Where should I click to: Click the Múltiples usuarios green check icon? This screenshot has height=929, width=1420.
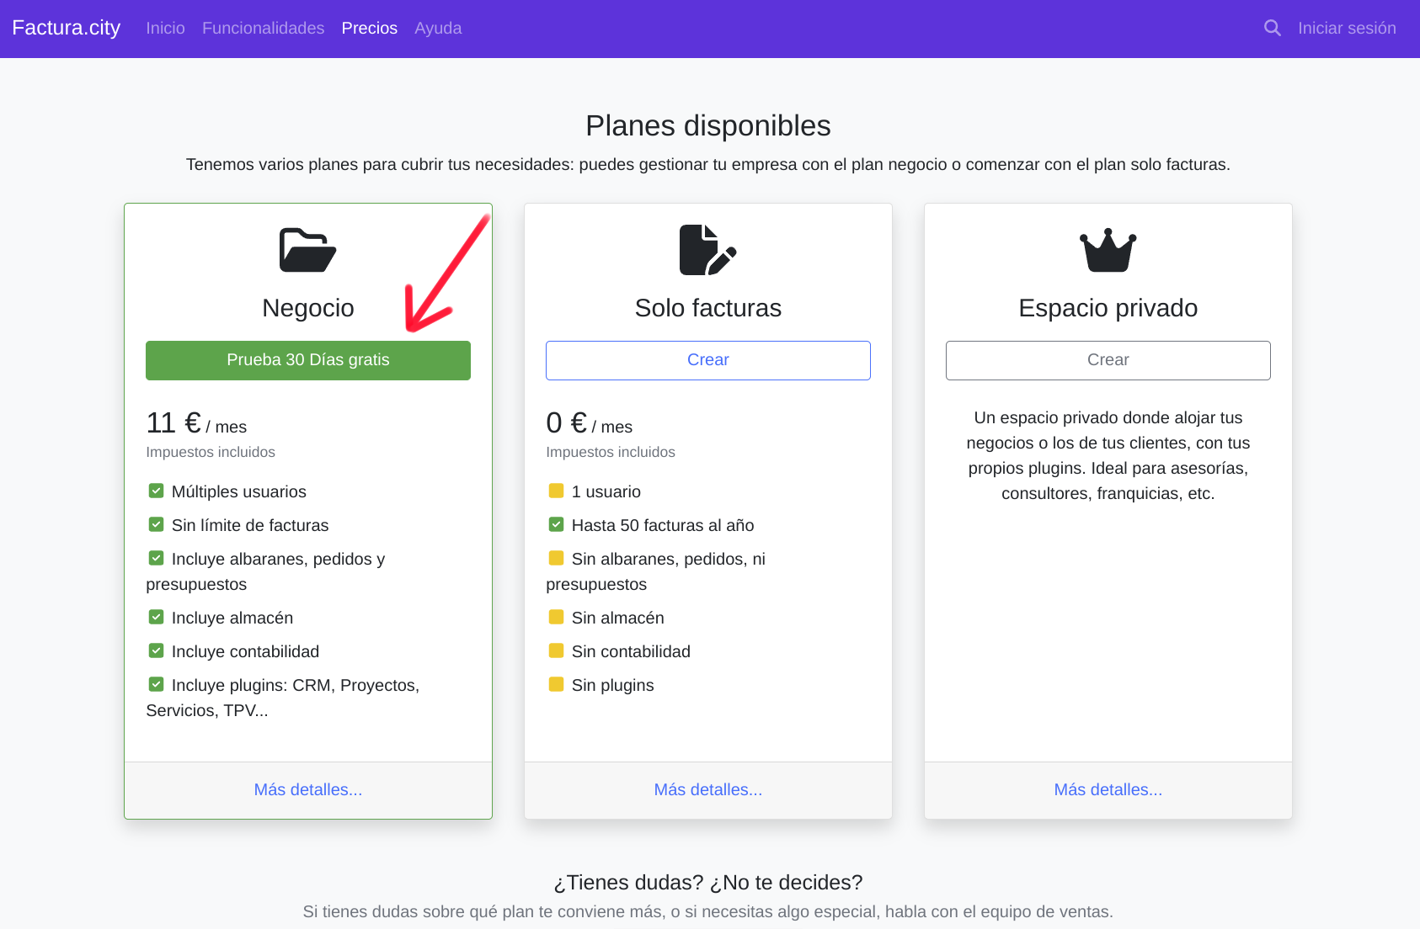tap(156, 491)
